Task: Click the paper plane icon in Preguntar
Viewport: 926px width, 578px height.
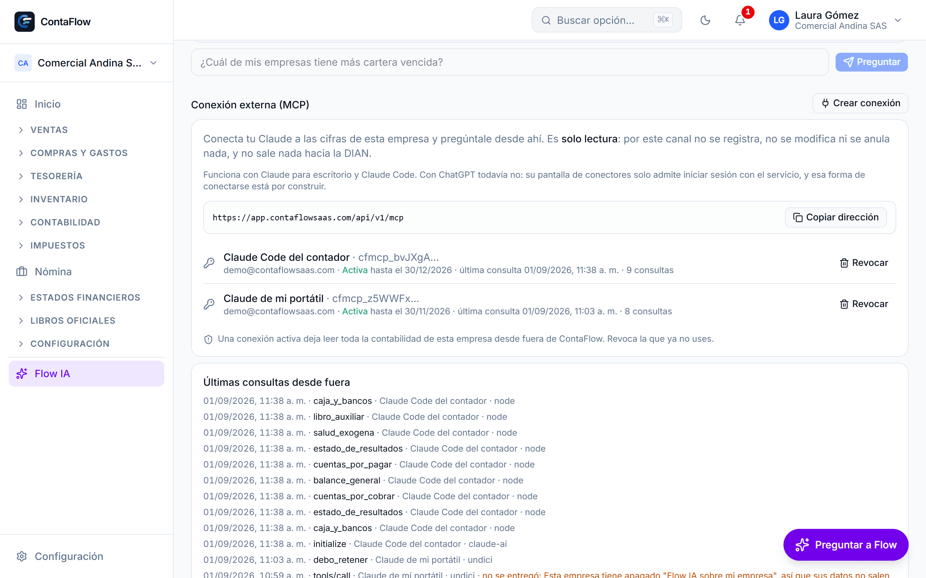Action: point(848,62)
